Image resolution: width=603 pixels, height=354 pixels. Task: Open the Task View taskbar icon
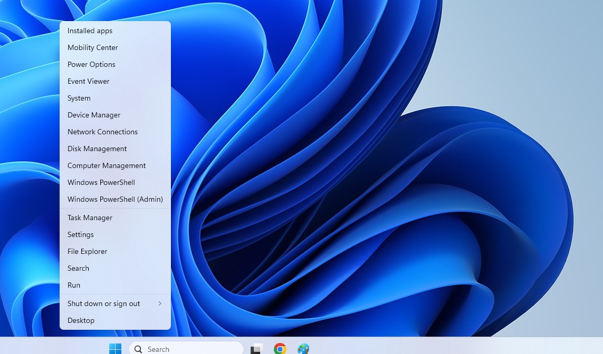[256, 349]
